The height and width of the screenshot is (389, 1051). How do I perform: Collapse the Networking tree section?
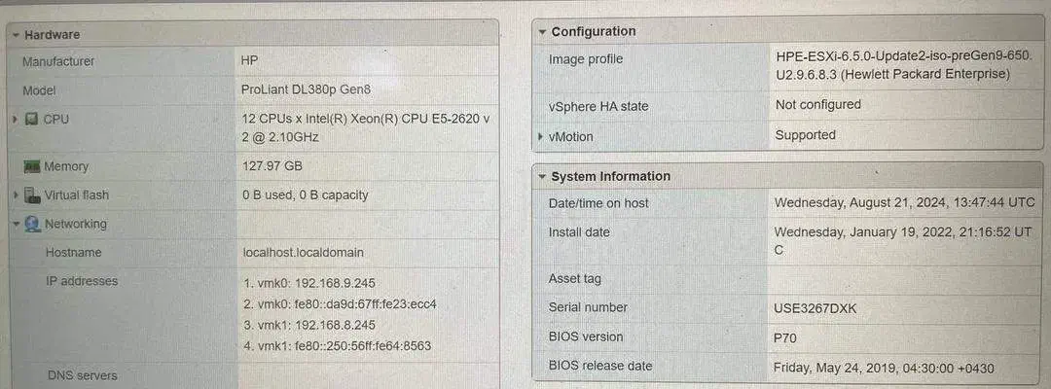[x=16, y=225]
